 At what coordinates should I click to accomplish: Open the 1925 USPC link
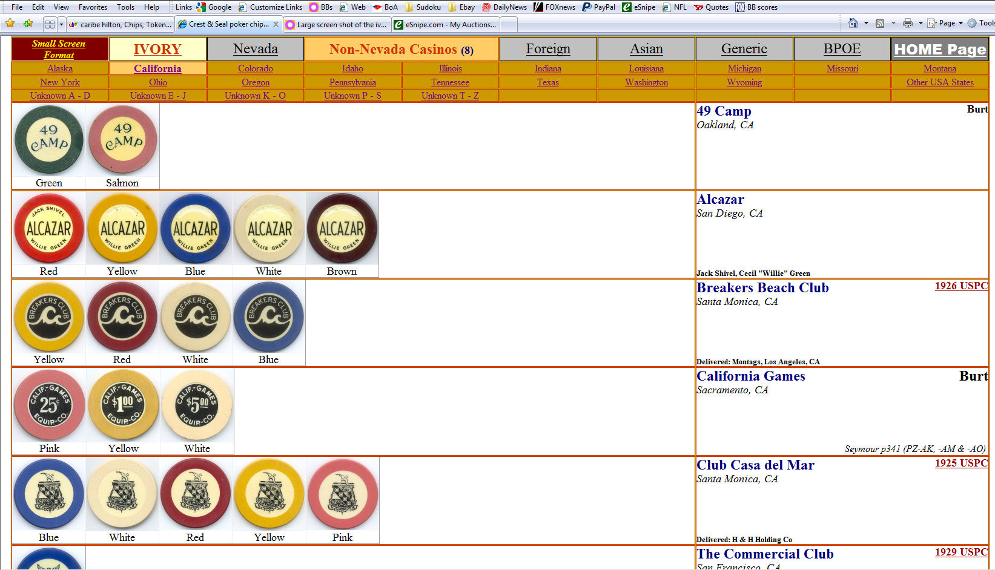(x=961, y=463)
